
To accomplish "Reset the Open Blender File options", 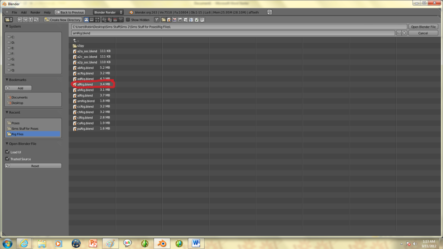I will coord(33,166).
